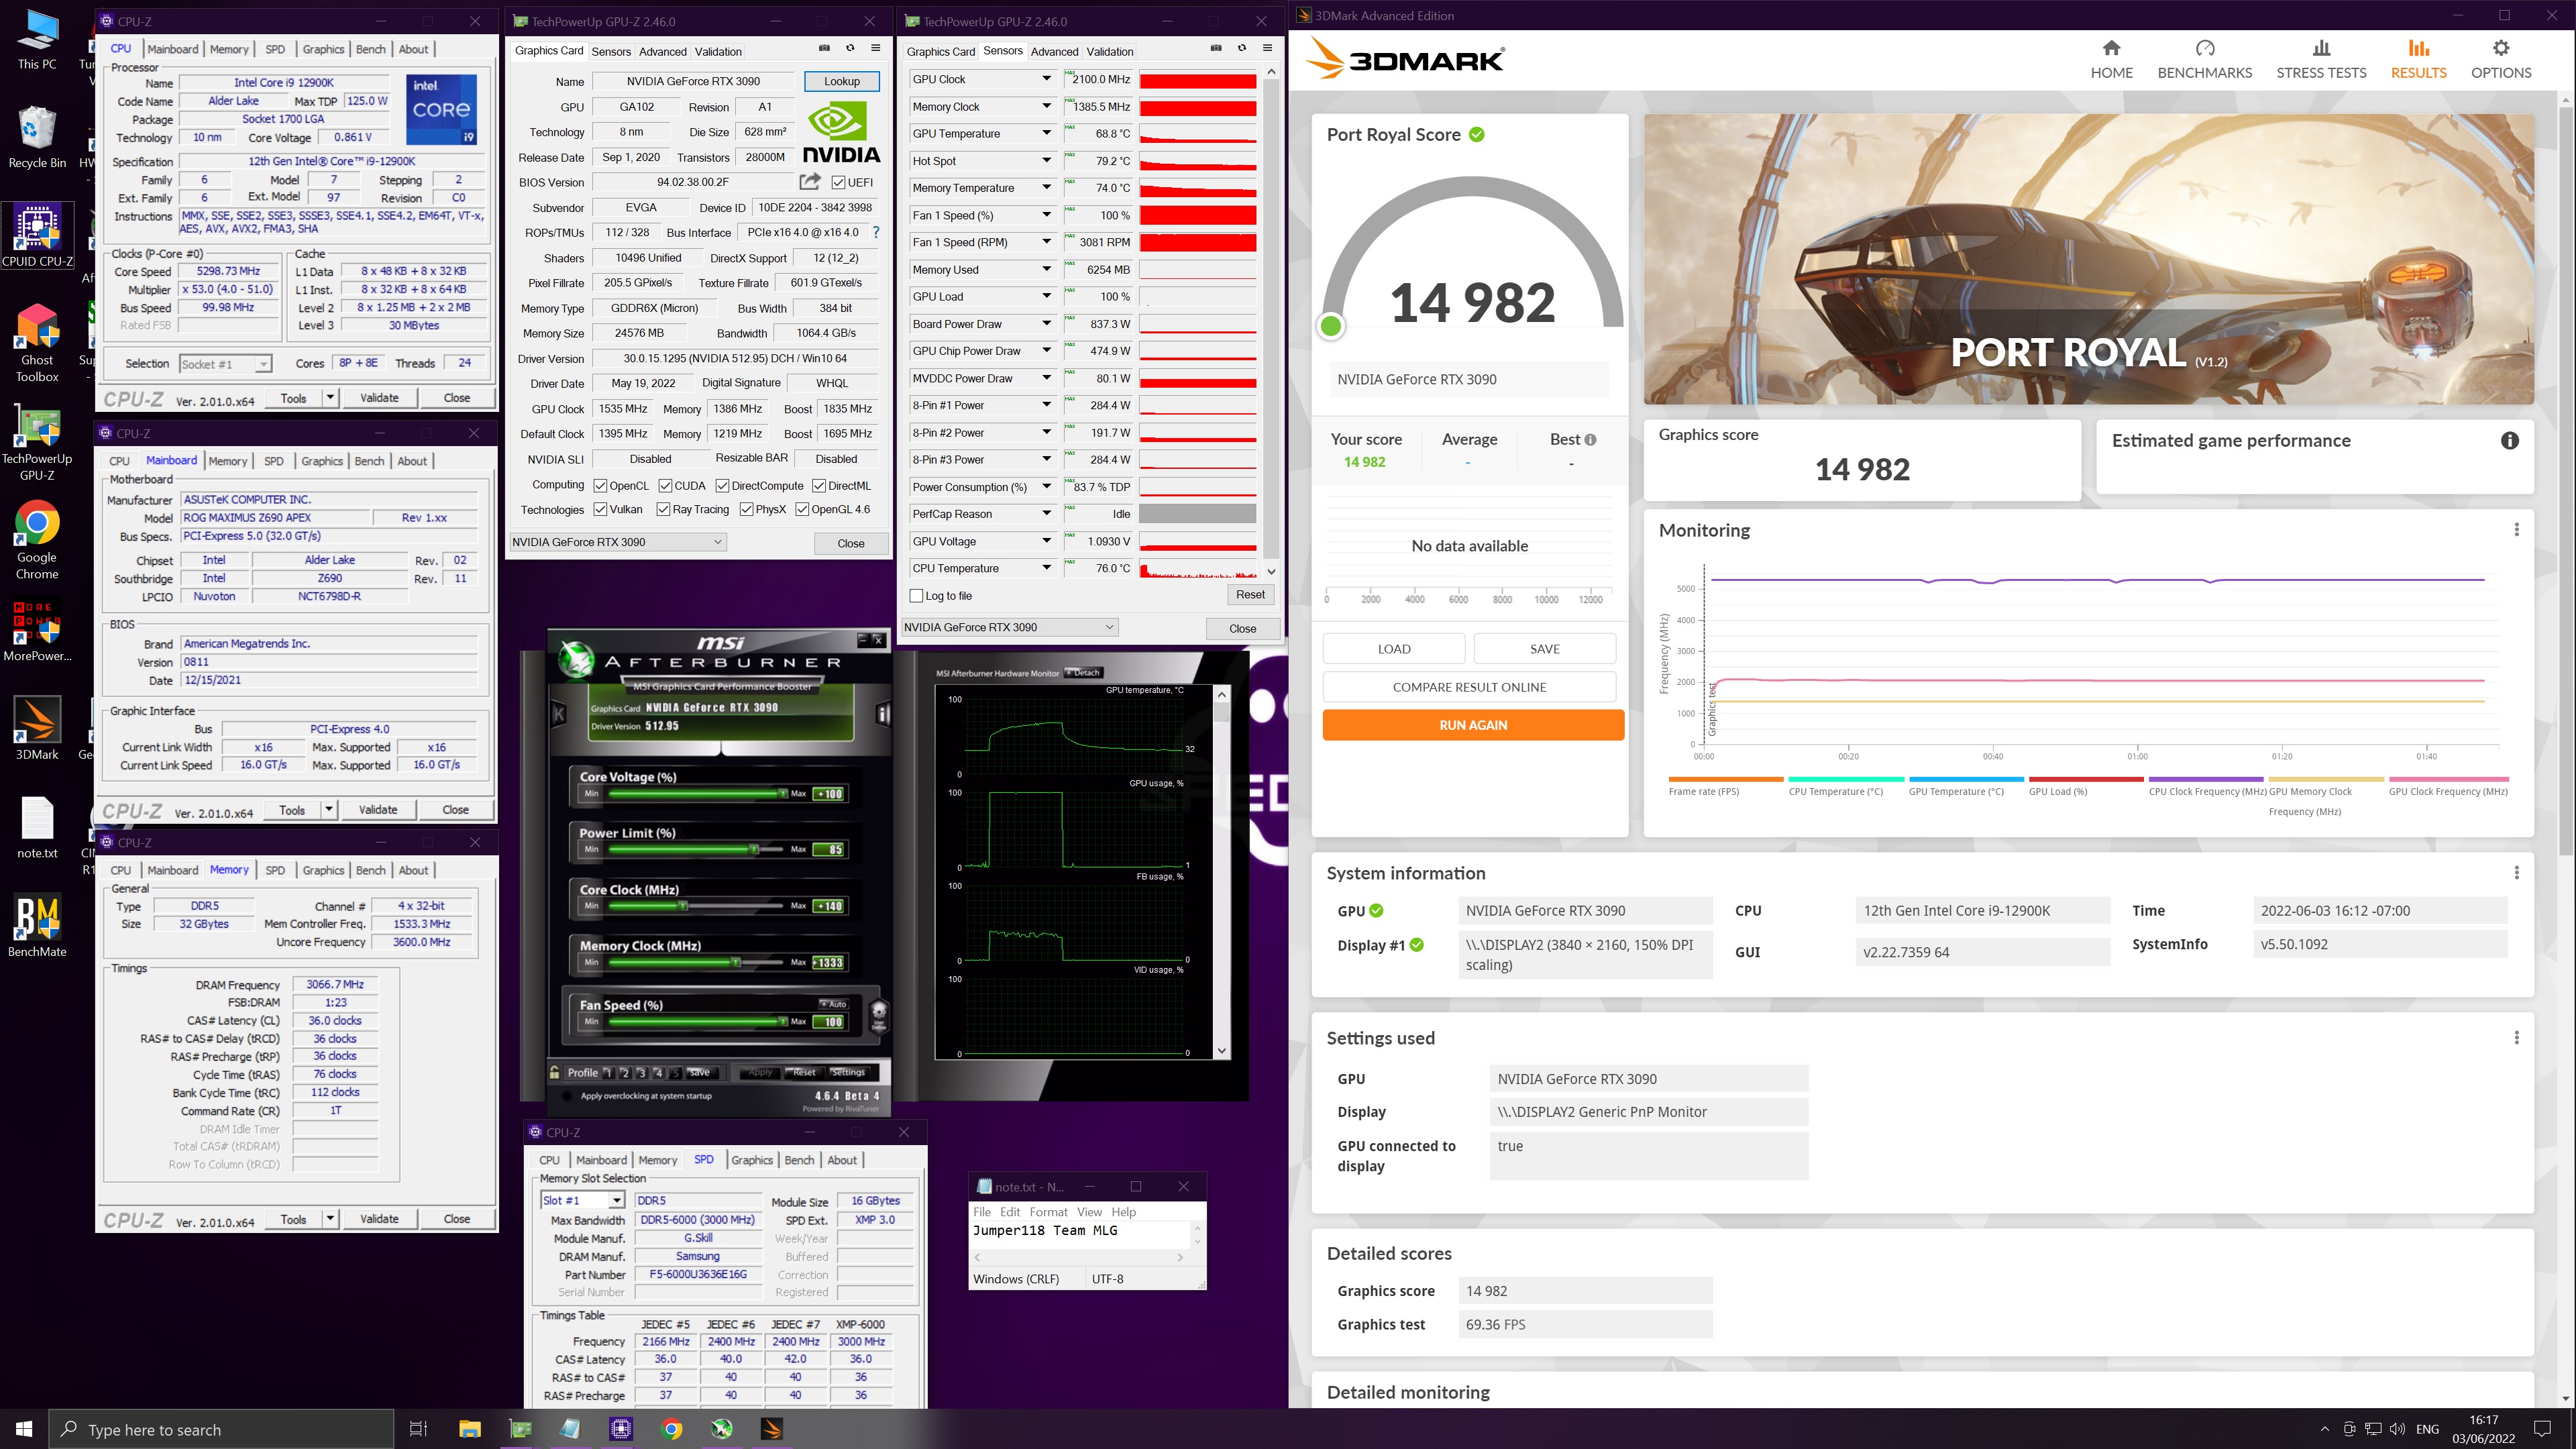
Task: Click RUN AGAIN button
Action: pyautogui.click(x=1473, y=725)
